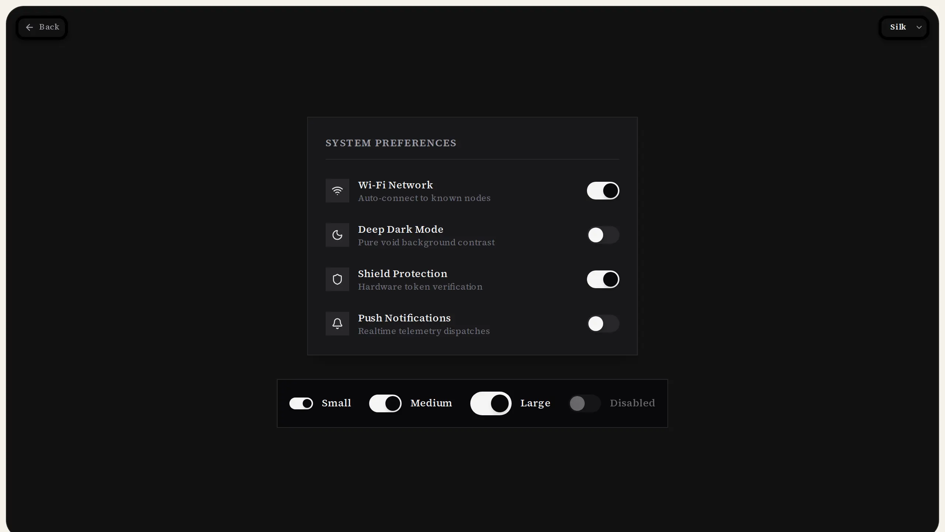Click the Wi-Fi Network title

pos(395,185)
